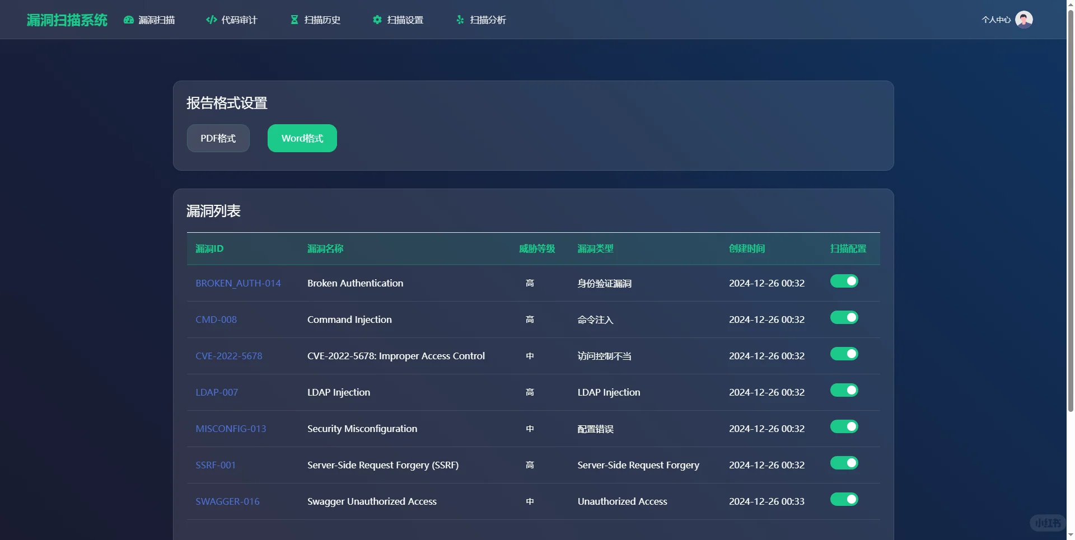Open the MISCONFIG-013 ID link
Viewport: 1075px width, 540px height.
pyautogui.click(x=231, y=429)
